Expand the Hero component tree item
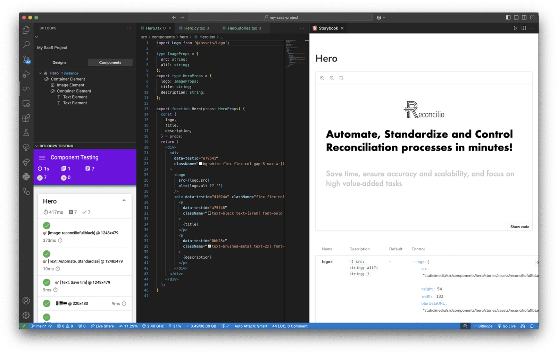558x354 pixels. [x=40, y=73]
